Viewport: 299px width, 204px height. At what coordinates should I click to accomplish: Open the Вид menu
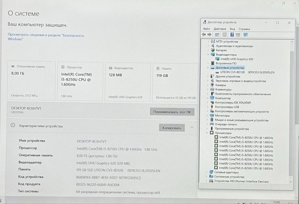(232, 29)
